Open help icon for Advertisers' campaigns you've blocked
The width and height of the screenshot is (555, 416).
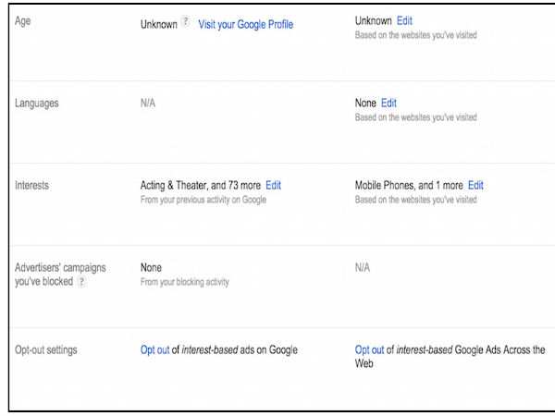(81, 282)
